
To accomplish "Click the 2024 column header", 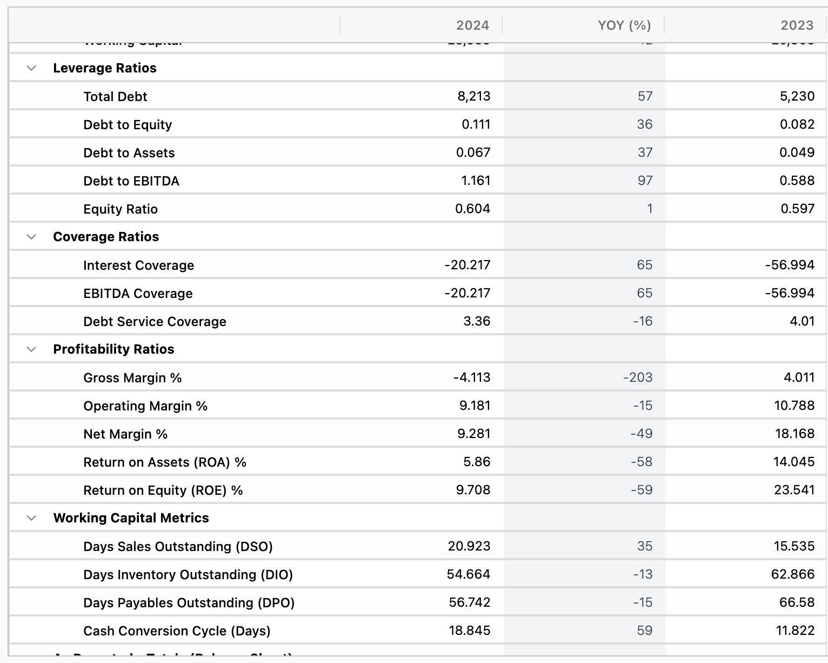I will pyautogui.click(x=472, y=25).
